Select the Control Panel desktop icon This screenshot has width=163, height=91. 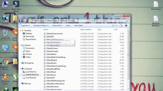tap(5, 49)
